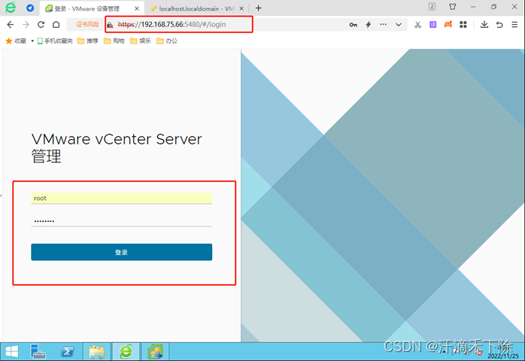Open 手机收藏夹 bookmark
525x361 pixels.
55,41
